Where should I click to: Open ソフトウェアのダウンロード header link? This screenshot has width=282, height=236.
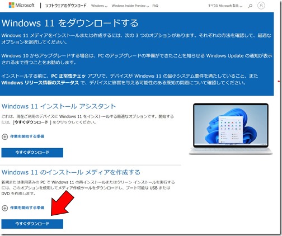point(65,6)
